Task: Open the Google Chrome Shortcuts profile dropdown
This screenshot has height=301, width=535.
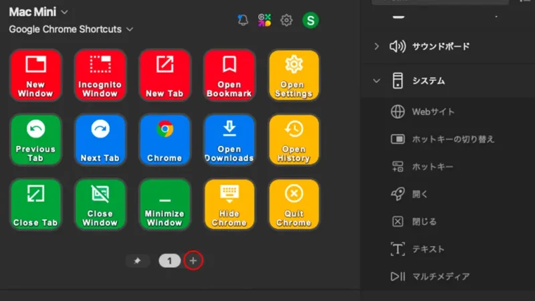Action: [x=71, y=29]
